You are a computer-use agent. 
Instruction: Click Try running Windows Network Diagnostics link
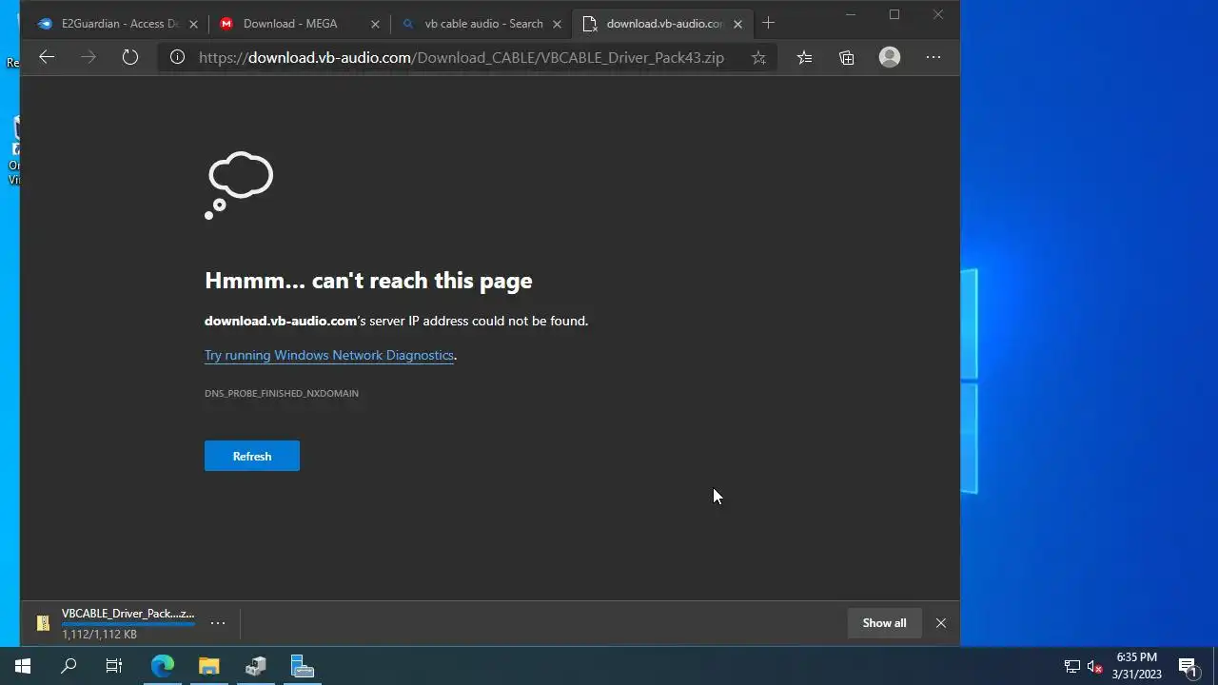(329, 355)
